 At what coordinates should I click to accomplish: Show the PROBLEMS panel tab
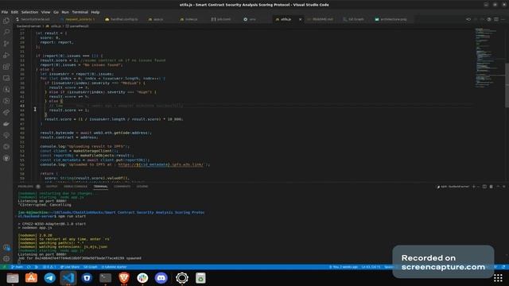25,187
